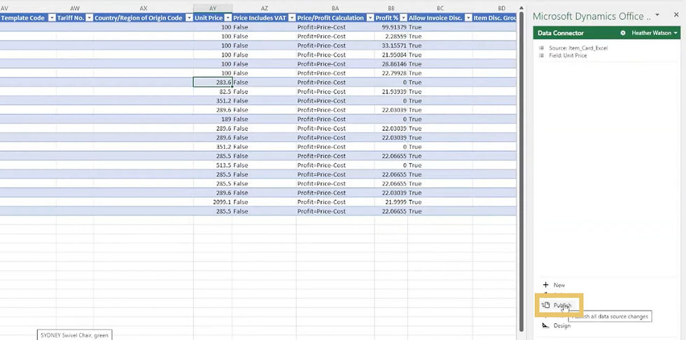Viewport: 686px width, 340px height.
Task: Open the Profit % column filter dropdown
Action: pos(403,18)
